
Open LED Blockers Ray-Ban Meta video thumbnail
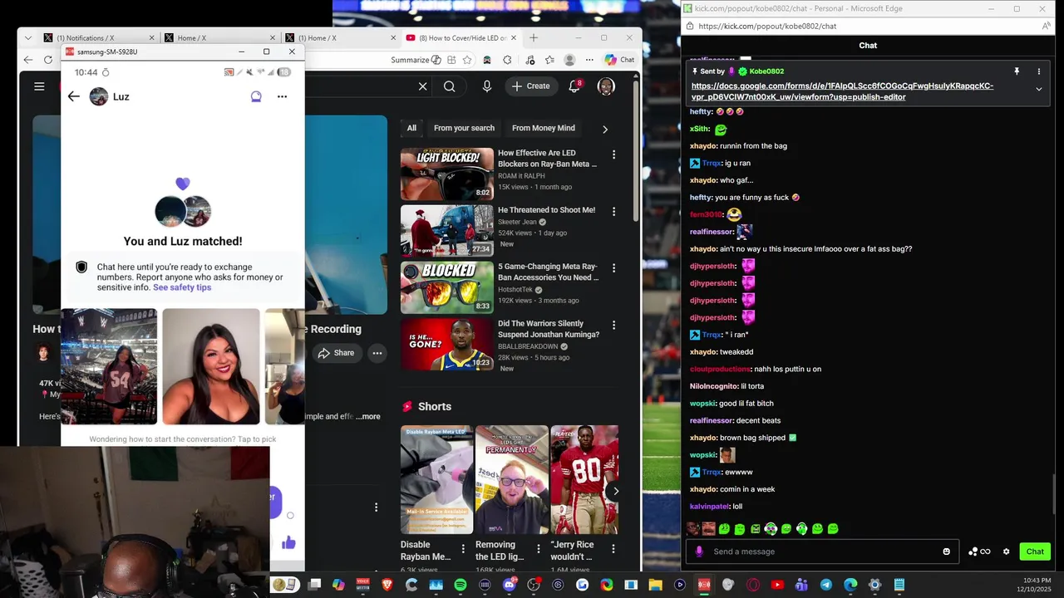point(447,174)
